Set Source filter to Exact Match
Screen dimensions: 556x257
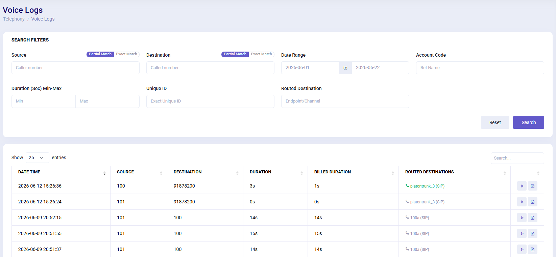click(x=127, y=54)
